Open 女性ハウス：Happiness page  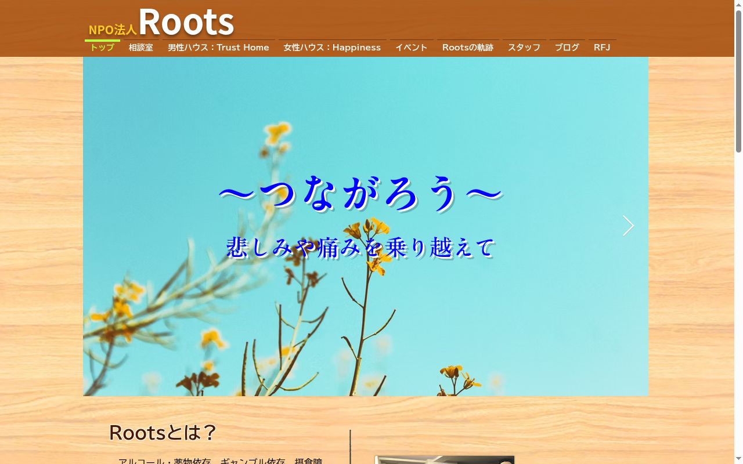point(332,48)
